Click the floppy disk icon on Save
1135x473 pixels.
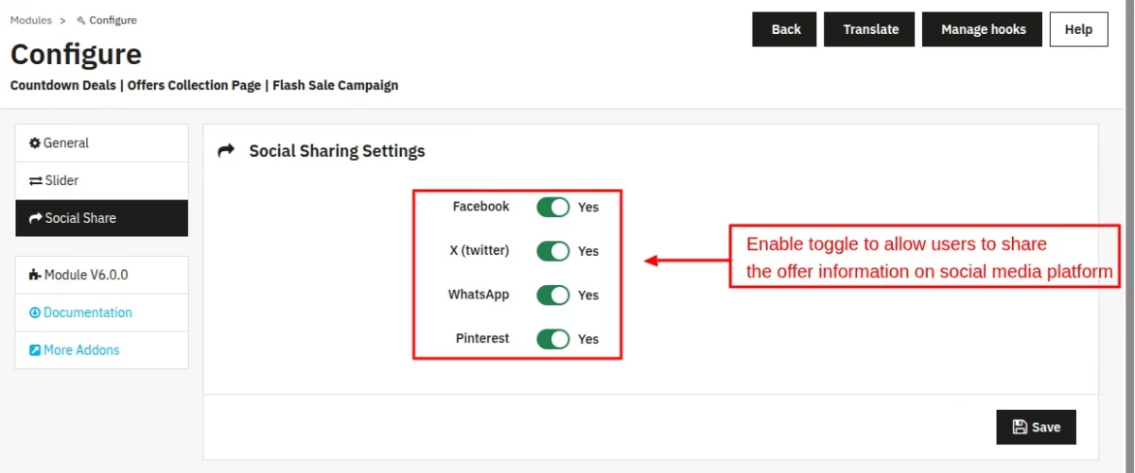pyautogui.click(x=1020, y=427)
